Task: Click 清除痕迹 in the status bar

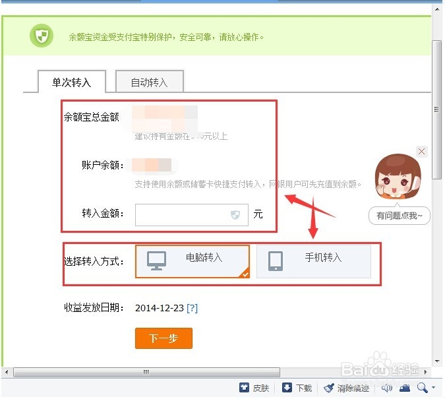Action: coord(347,388)
